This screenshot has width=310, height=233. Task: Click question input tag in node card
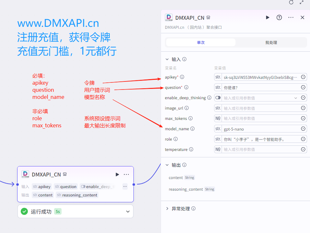[x=66, y=186]
